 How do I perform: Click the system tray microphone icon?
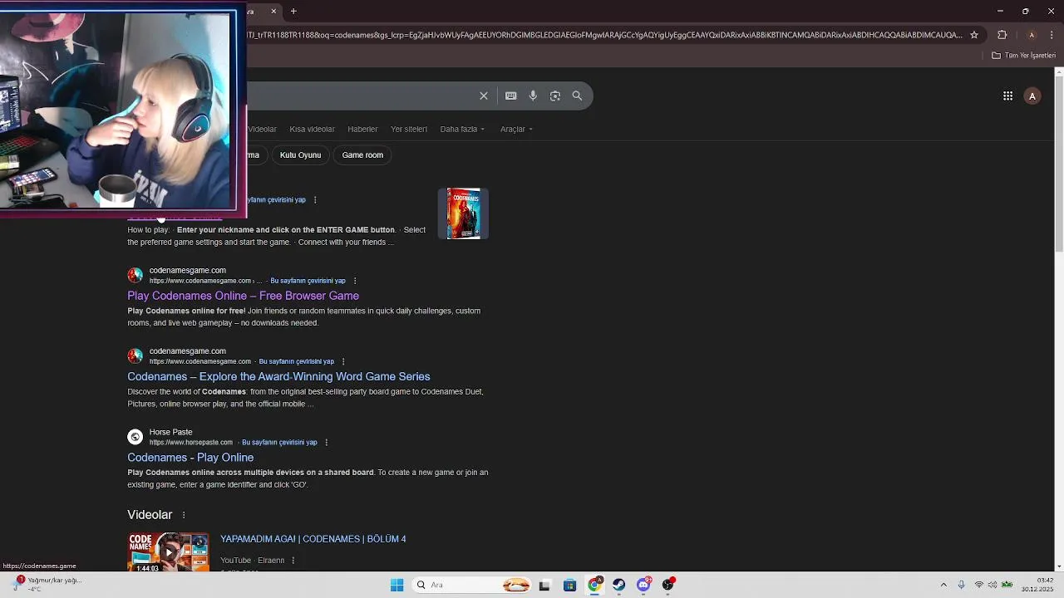961,585
